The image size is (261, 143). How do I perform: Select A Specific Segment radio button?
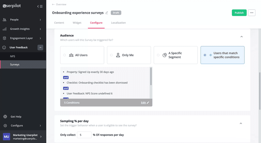[x=158, y=55]
